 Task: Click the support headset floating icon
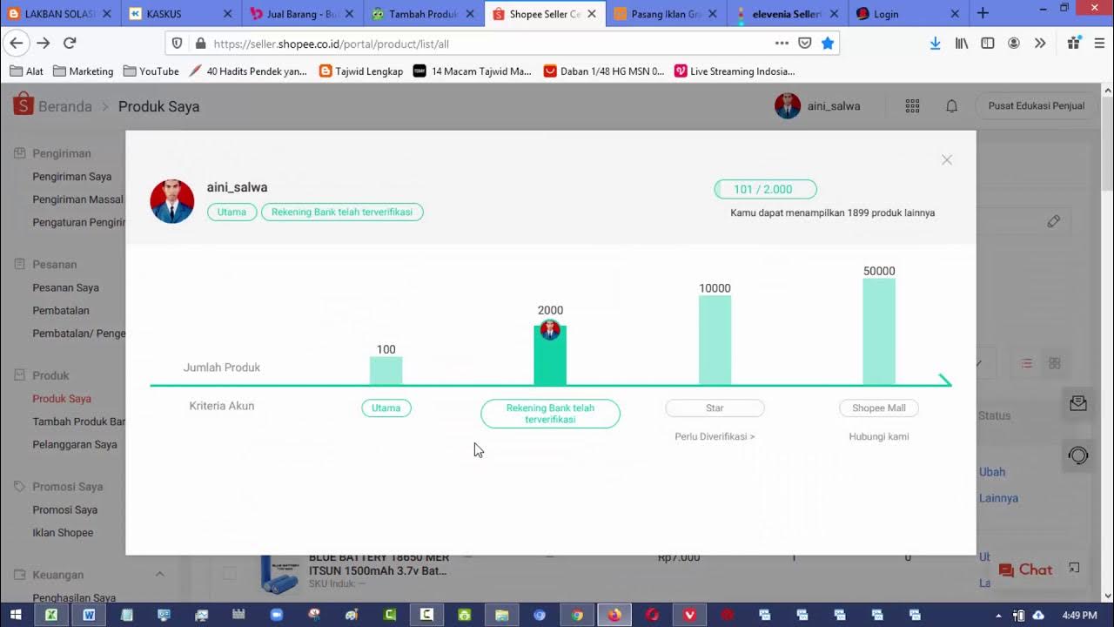point(1078,455)
